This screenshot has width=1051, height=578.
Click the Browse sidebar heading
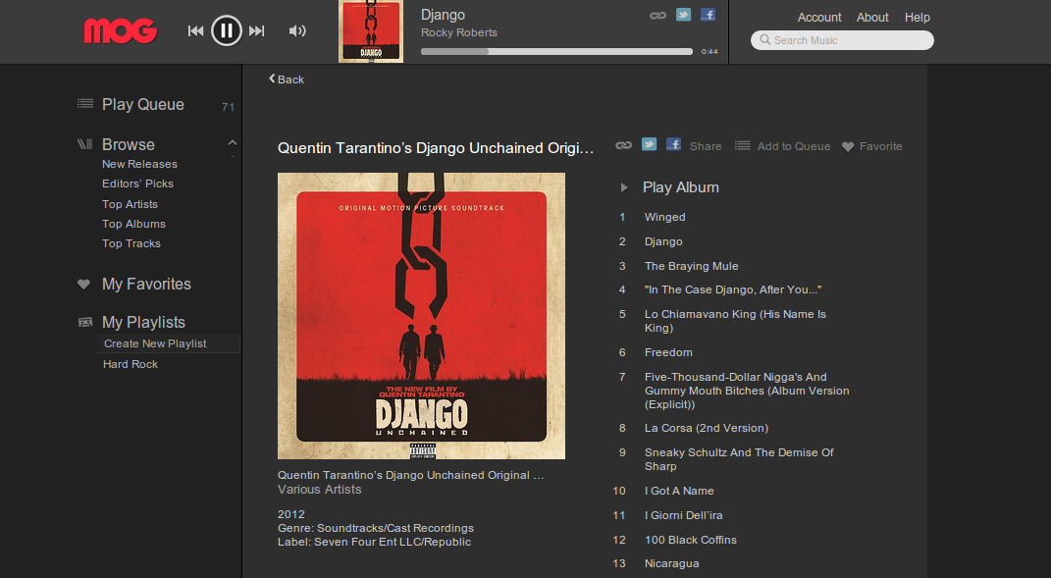click(x=128, y=144)
